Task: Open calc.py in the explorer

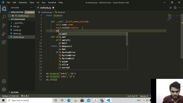Action: click(16, 26)
